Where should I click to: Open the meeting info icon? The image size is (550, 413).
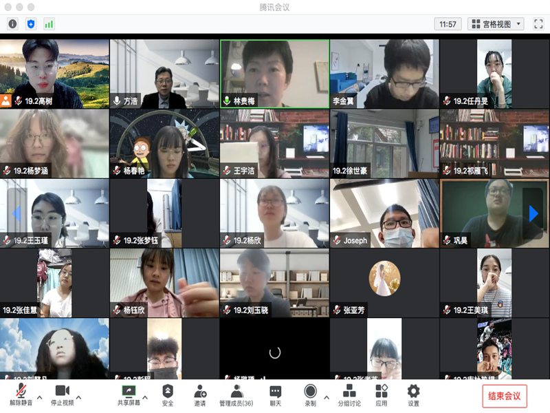tap(13, 24)
